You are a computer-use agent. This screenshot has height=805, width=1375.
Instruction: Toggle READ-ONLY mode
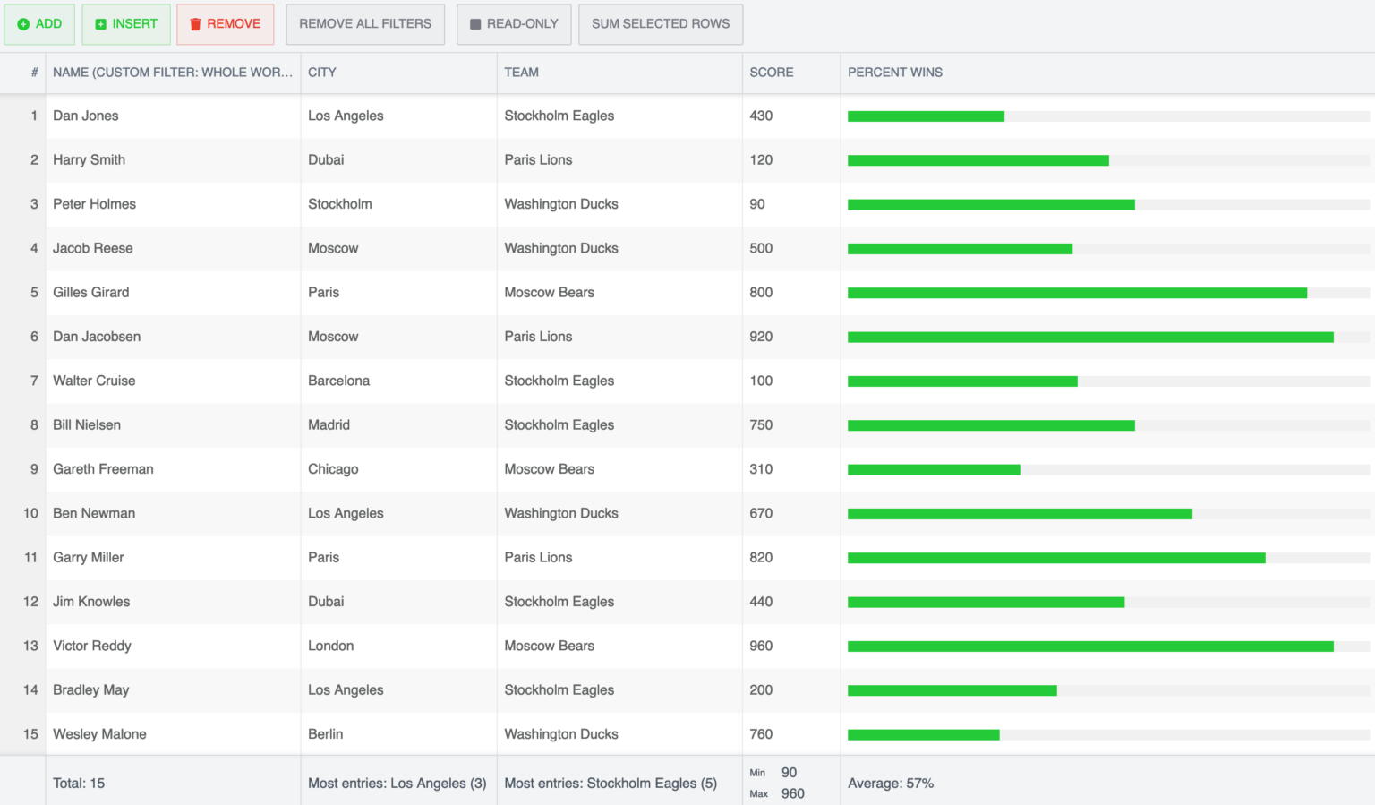tap(514, 24)
